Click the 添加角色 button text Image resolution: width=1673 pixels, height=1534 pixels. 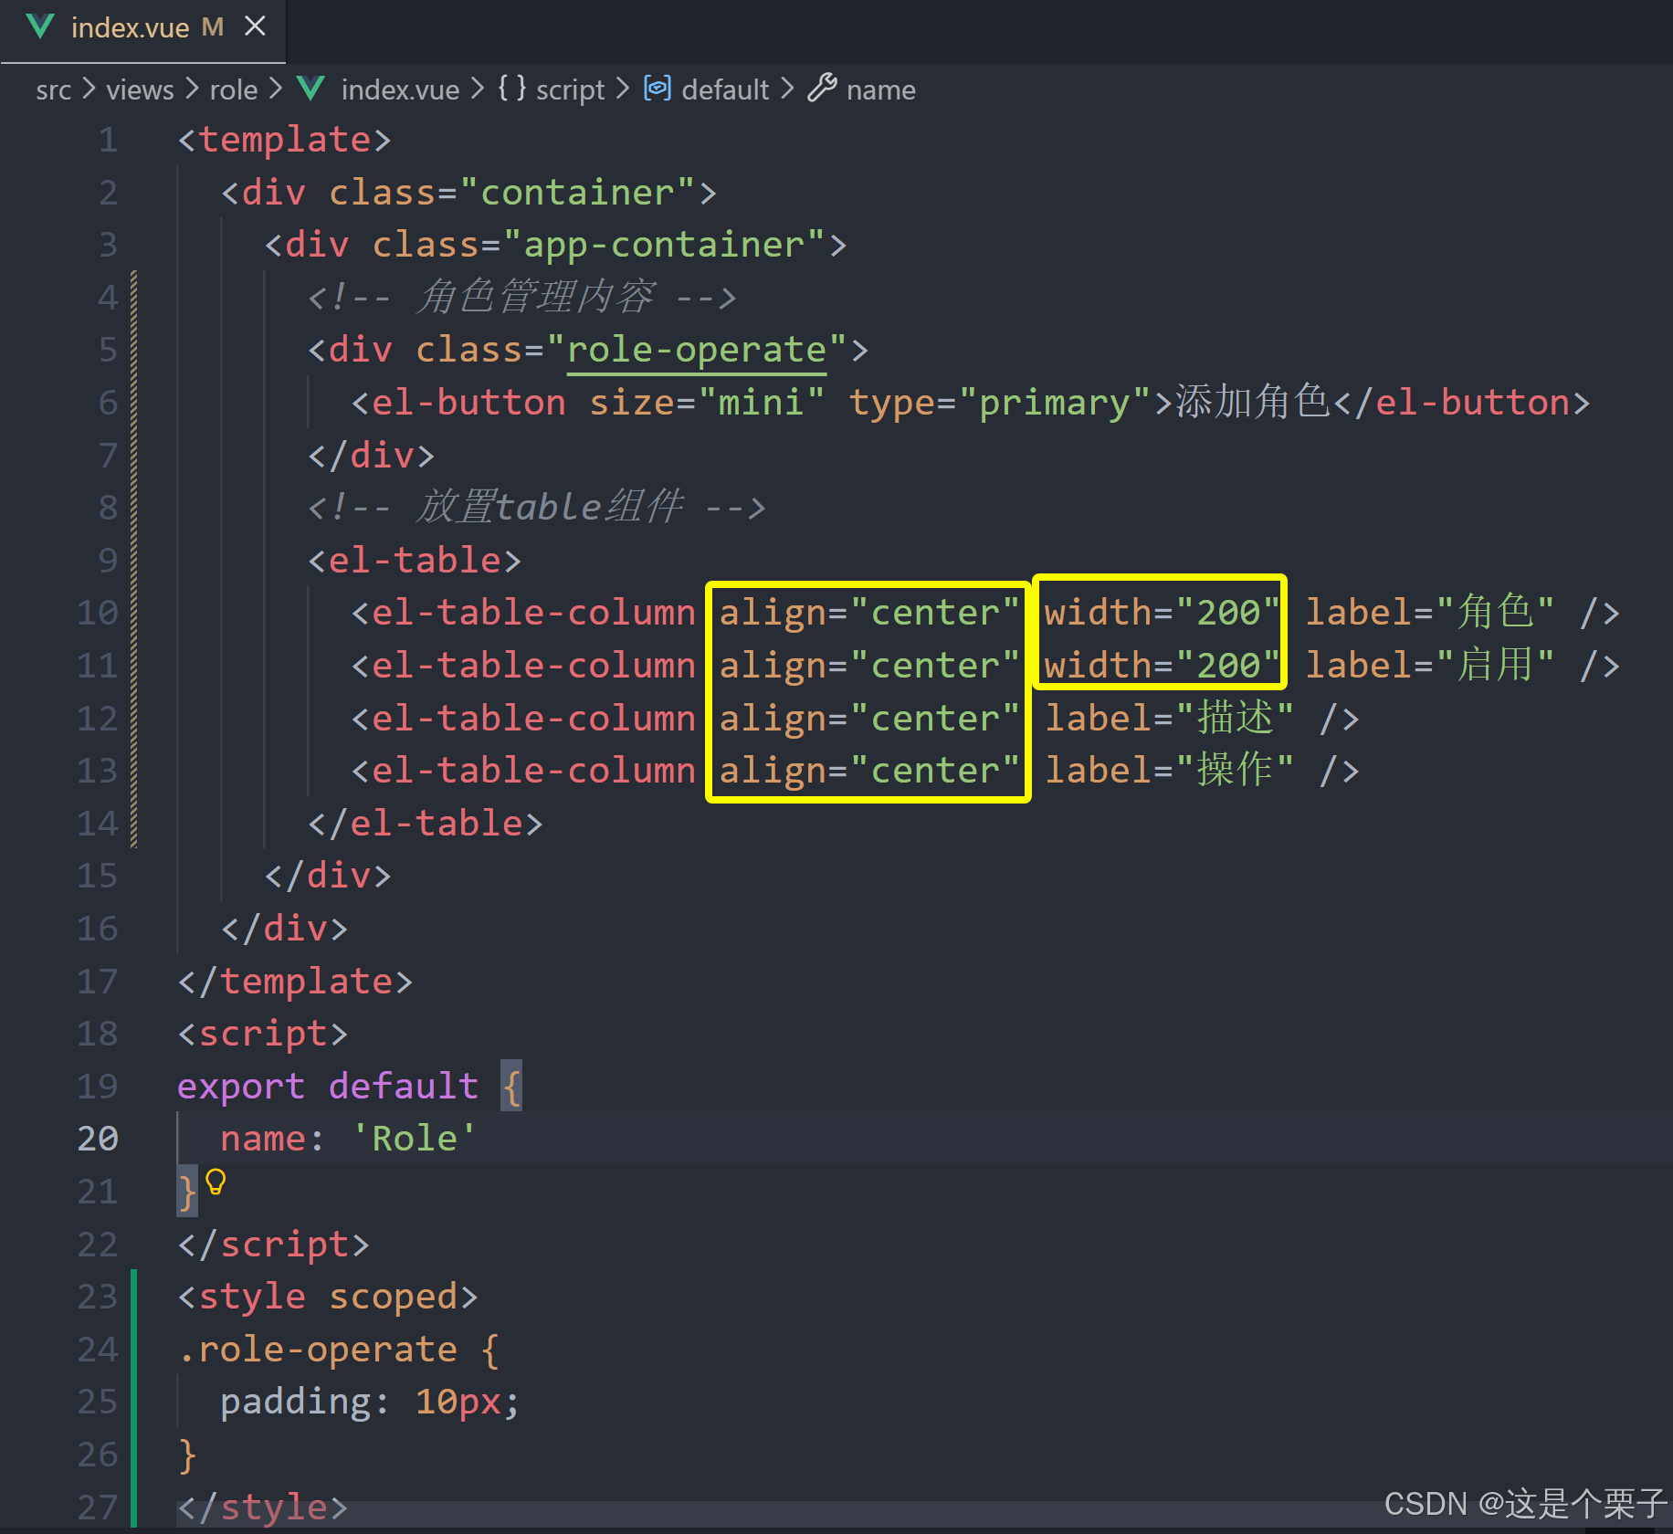tap(1253, 402)
